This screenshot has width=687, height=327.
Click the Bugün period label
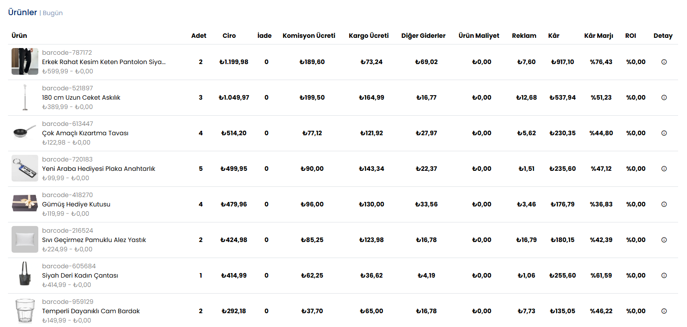tap(53, 13)
